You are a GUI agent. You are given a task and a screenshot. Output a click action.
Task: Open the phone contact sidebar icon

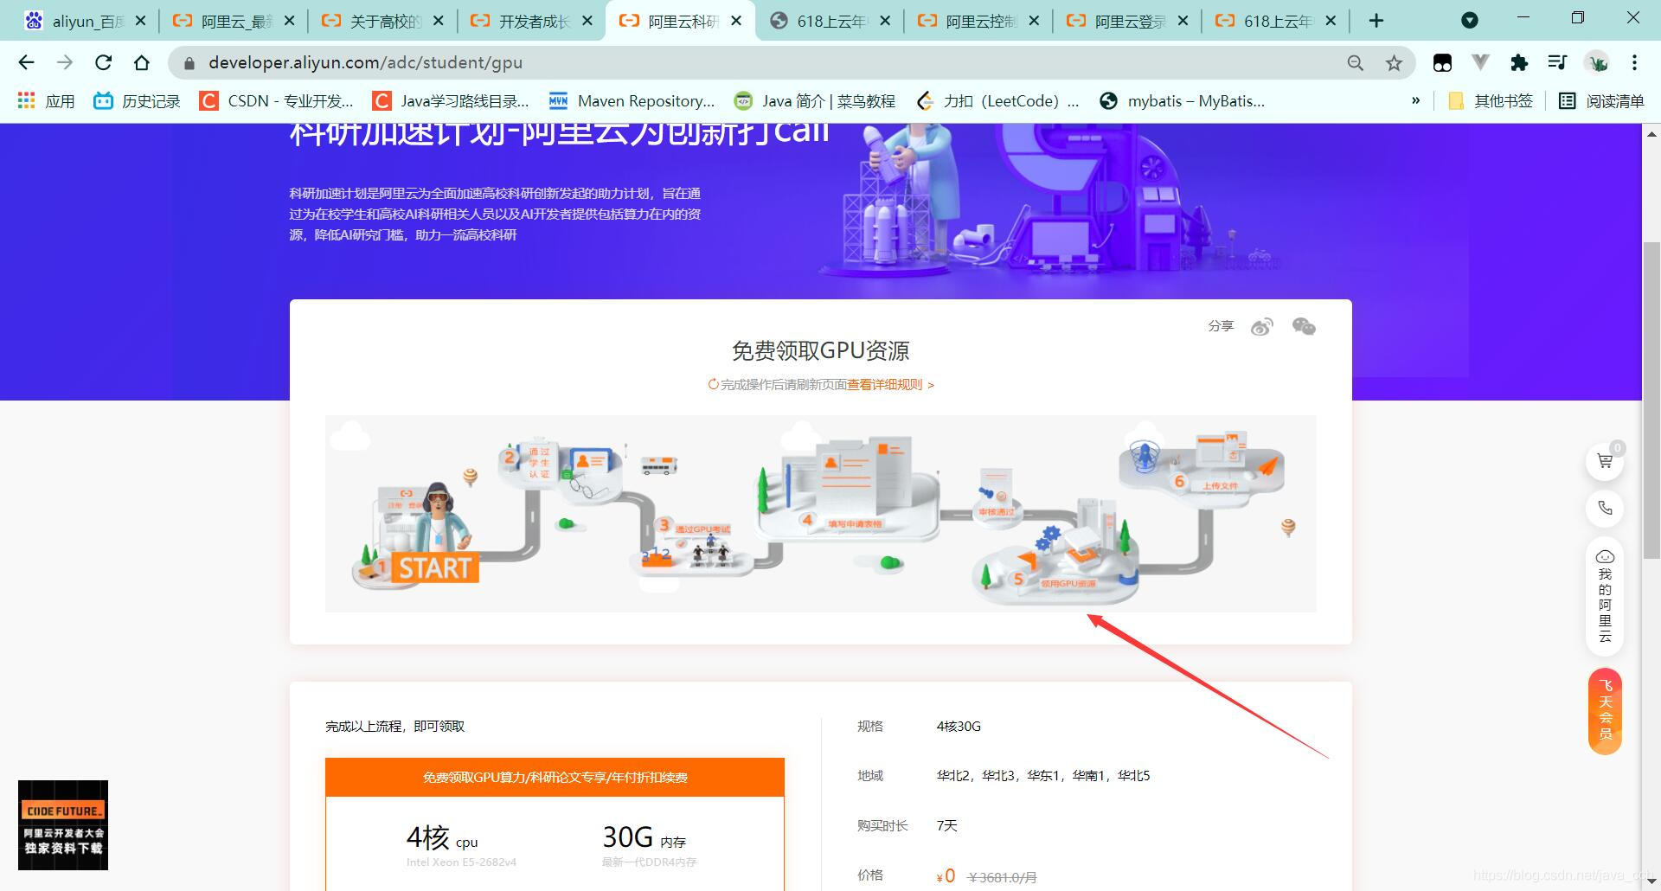point(1605,508)
